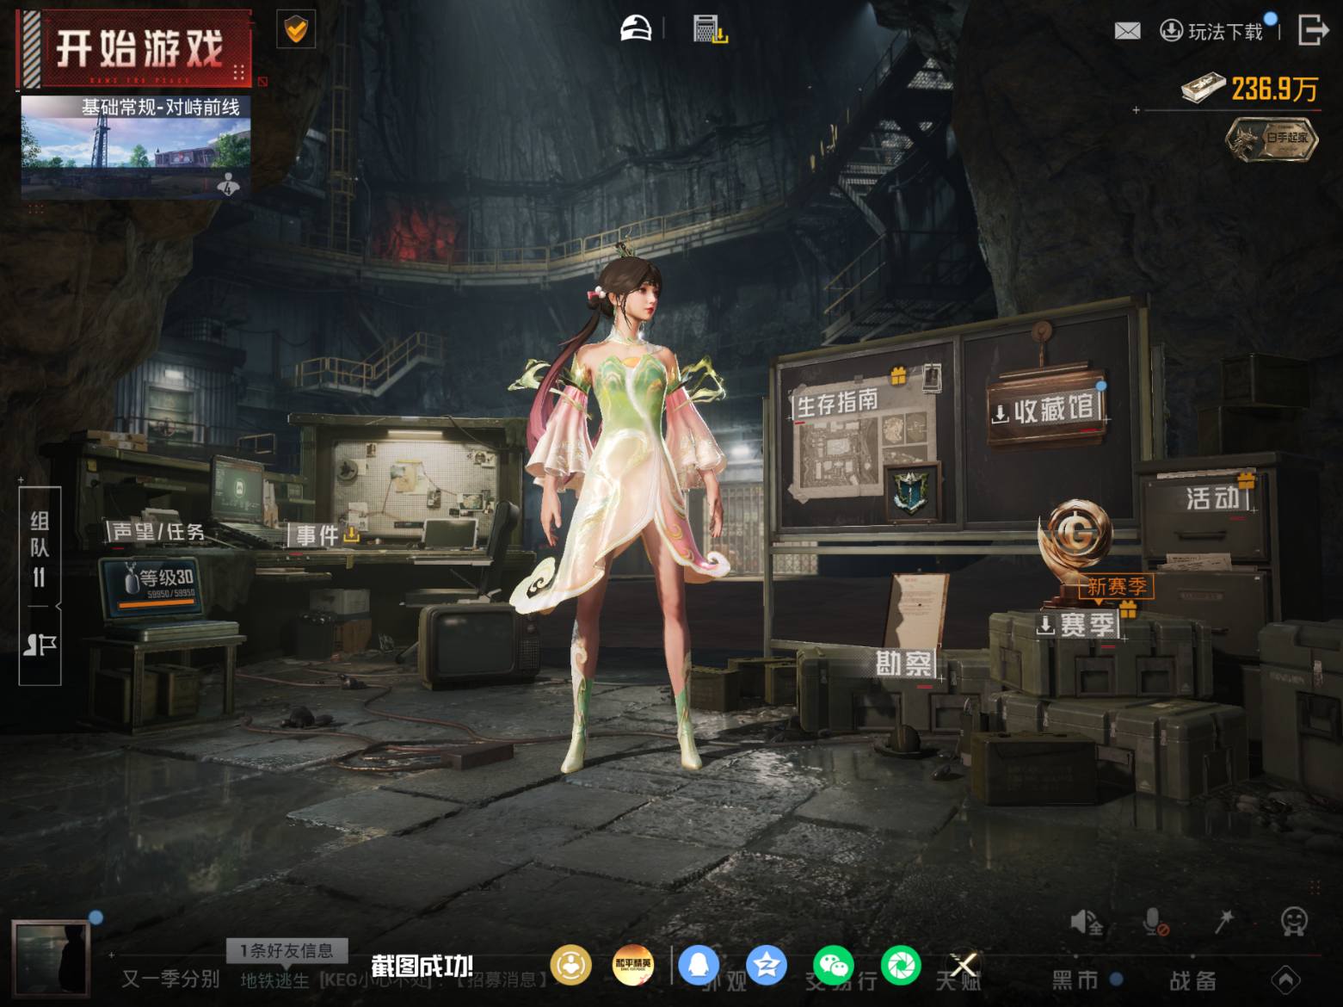The image size is (1343, 1007).
Task: Click the mode grid dots on 开始游戏
Action: (239, 71)
